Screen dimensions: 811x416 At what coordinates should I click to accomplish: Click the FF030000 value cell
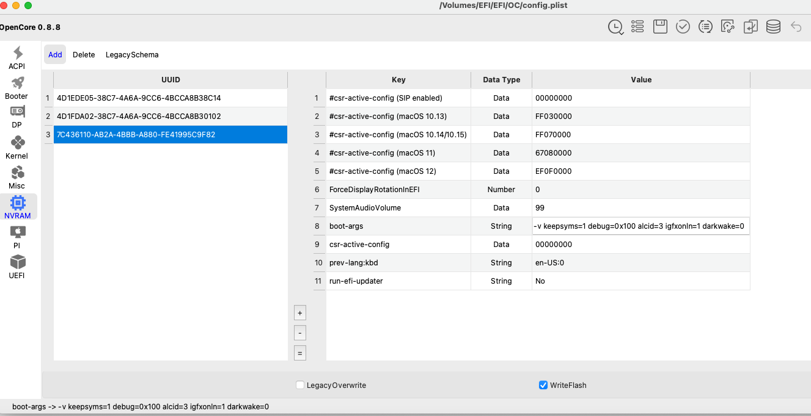(x=641, y=116)
